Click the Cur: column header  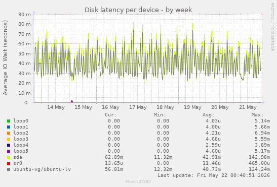click(x=111, y=115)
